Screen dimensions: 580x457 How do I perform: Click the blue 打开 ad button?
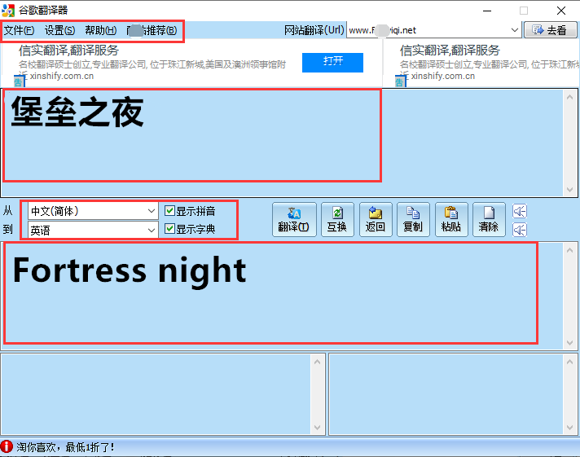click(332, 63)
